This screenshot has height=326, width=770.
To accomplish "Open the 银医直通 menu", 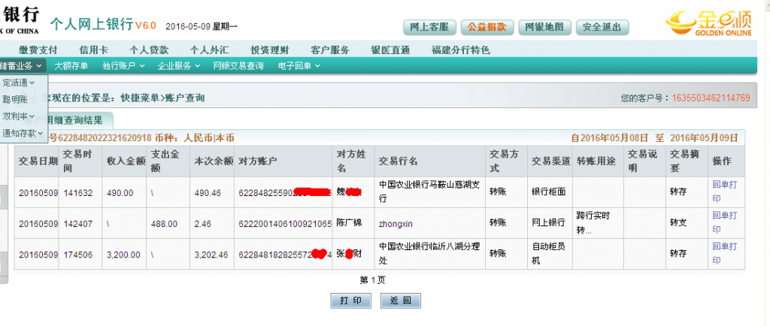I will tap(390, 50).
